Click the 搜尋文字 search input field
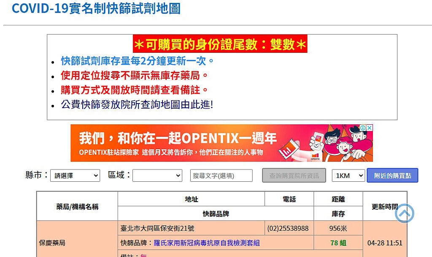 point(221,175)
